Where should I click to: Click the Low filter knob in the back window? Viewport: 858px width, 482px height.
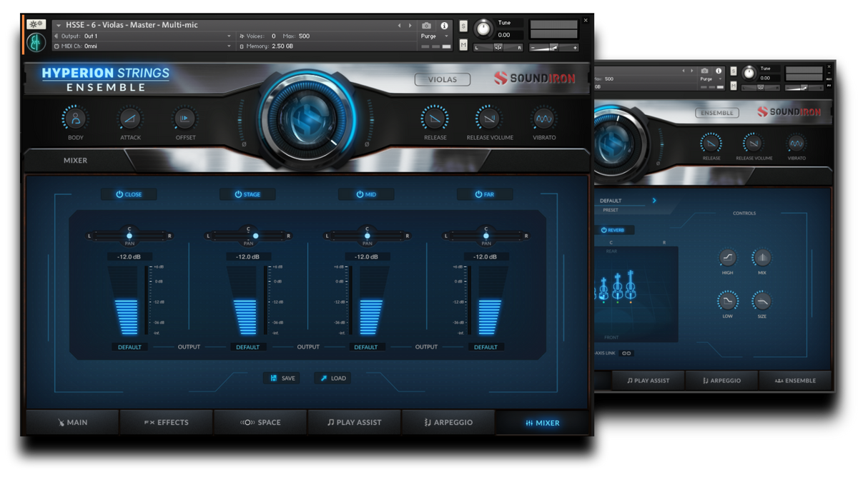coord(728,301)
